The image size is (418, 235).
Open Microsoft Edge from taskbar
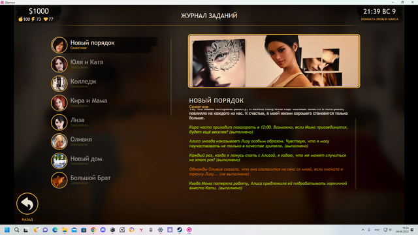click(x=55, y=230)
